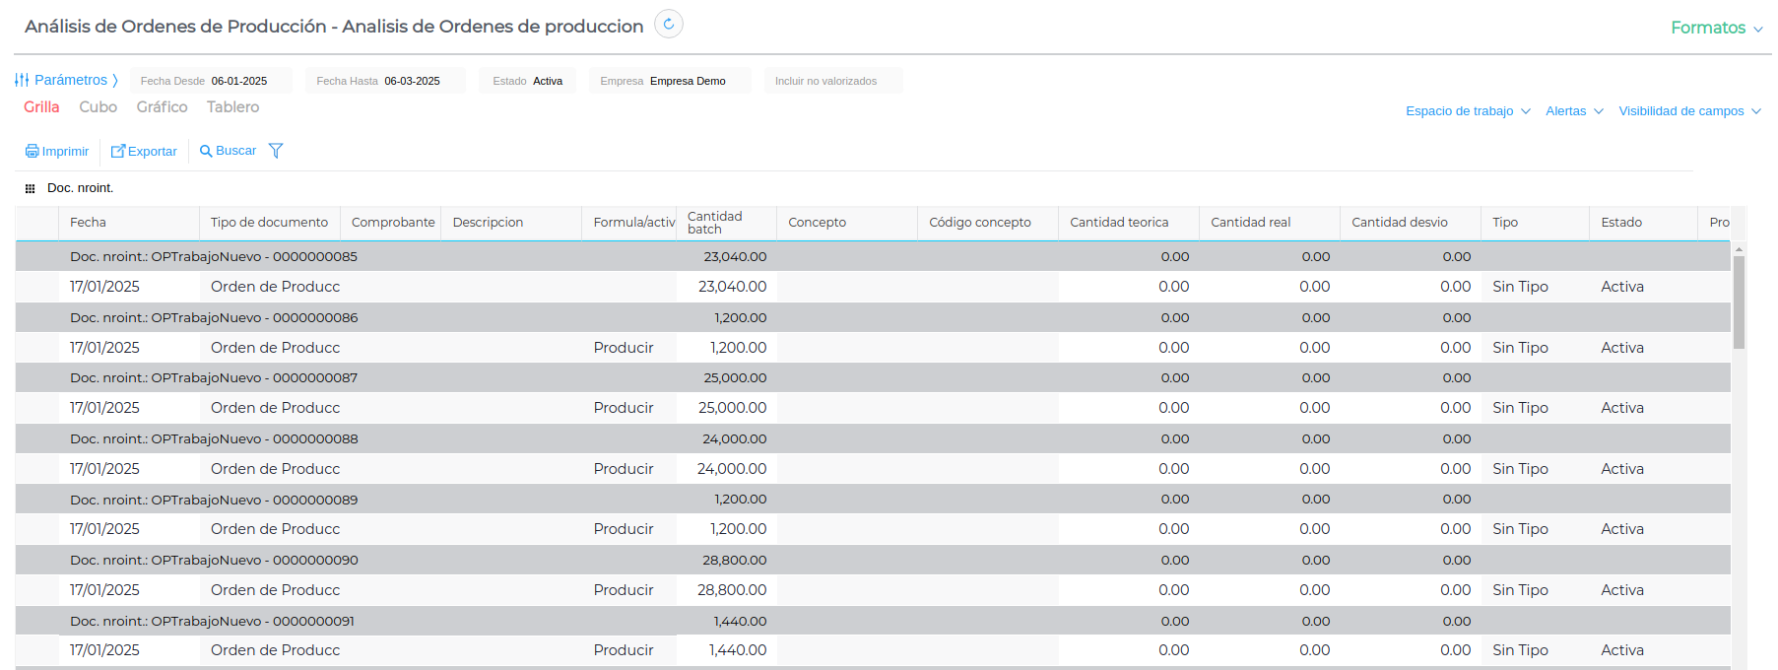Sort by the Cantidad teorica column header
Image resolution: width=1778 pixels, height=670 pixels.
[x=1119, y=223]
